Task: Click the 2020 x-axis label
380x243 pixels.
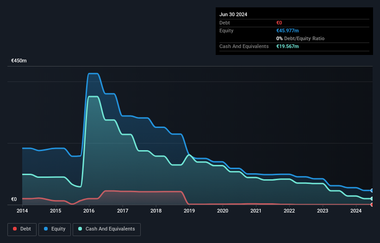Action: pos(223,211)
